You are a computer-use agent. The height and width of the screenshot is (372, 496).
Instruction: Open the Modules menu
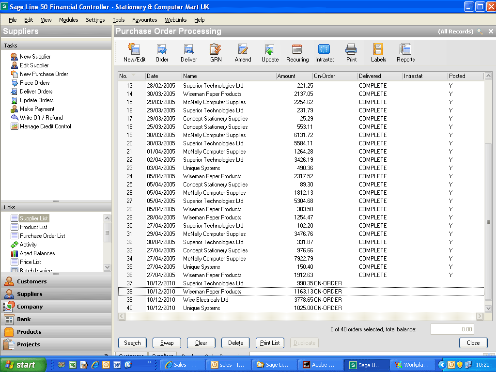pyautogui.click(x=69, y=20)
